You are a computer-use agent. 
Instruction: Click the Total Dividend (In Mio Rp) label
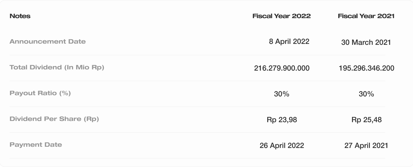pyautogui.click(x=57, y=67)
